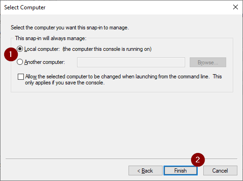243x181 pixels.
Task: Close the dialog with the X icon
Action: pos(236,7)
